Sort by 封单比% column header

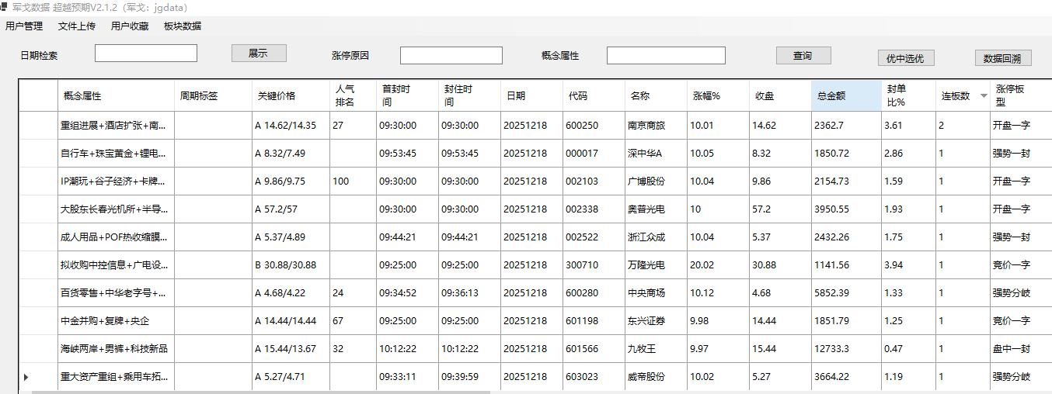pos(908,96)
